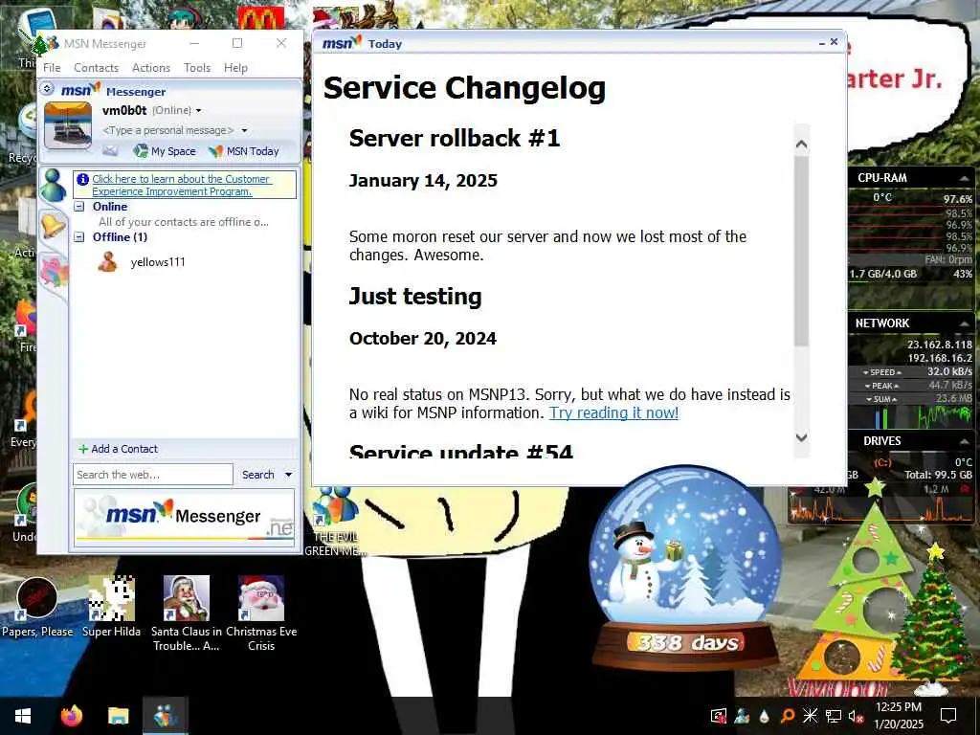Open Santa Claus in Trouble desktop icon
980x735 pixels.
pos(187,613)
